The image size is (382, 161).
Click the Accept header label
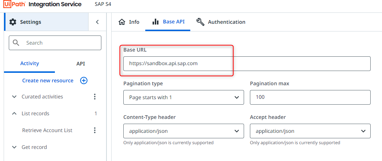pos(268,117)
